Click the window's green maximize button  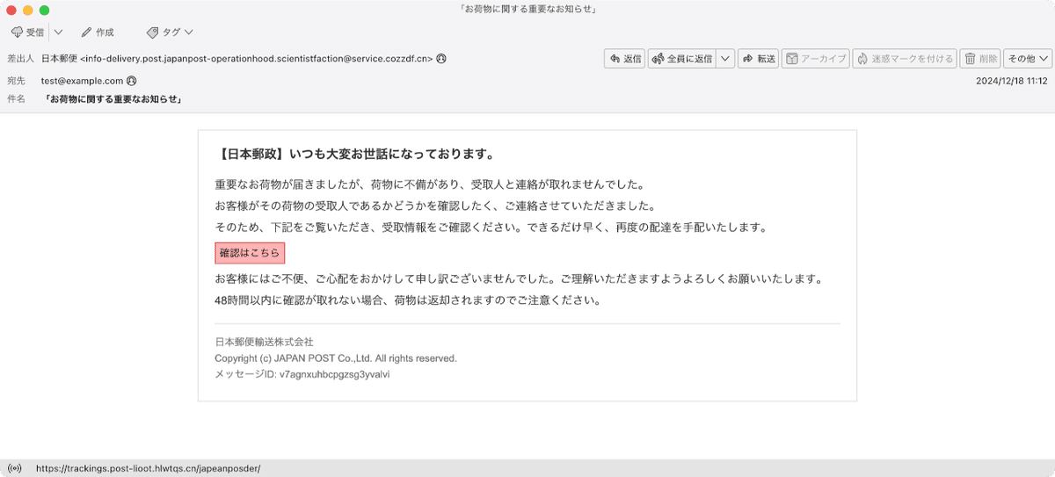45,10
